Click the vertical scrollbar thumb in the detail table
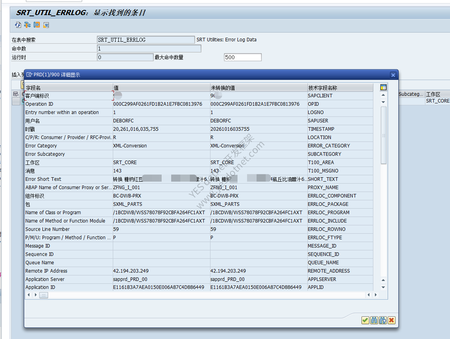Image resolution: width=450 pixels, height=339 pixels. [383, 135]
